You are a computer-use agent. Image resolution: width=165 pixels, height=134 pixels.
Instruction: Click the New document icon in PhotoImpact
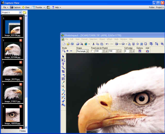pyautogui.click(x=64, y=44)
